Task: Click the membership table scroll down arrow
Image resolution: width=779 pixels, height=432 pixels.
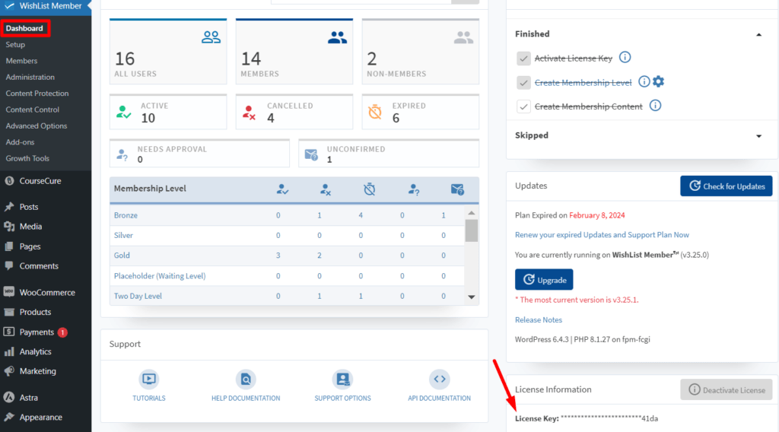Action: 472,297
